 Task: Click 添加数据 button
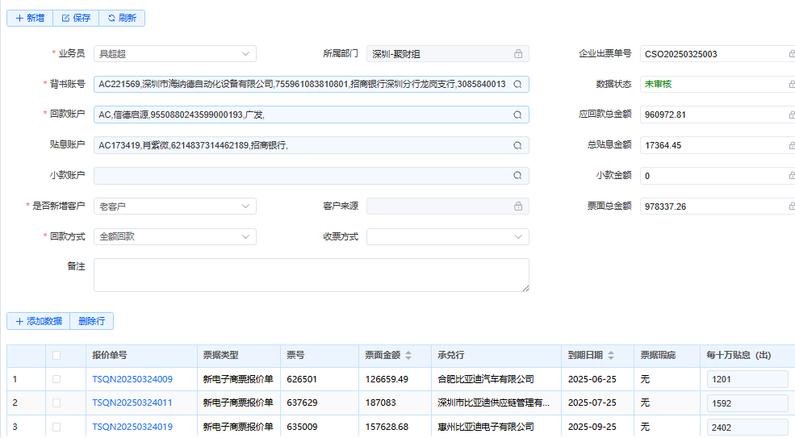pos(39,321)
